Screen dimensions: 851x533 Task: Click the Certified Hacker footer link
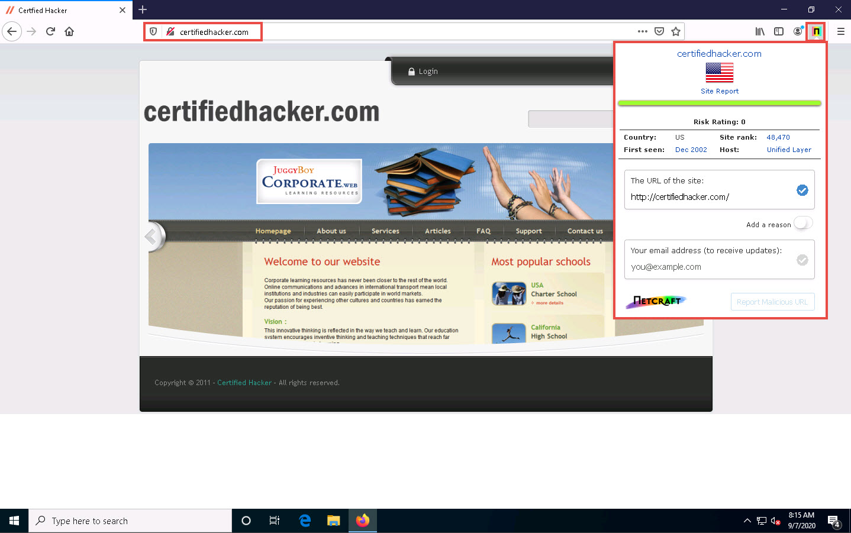tap(244, 383)
